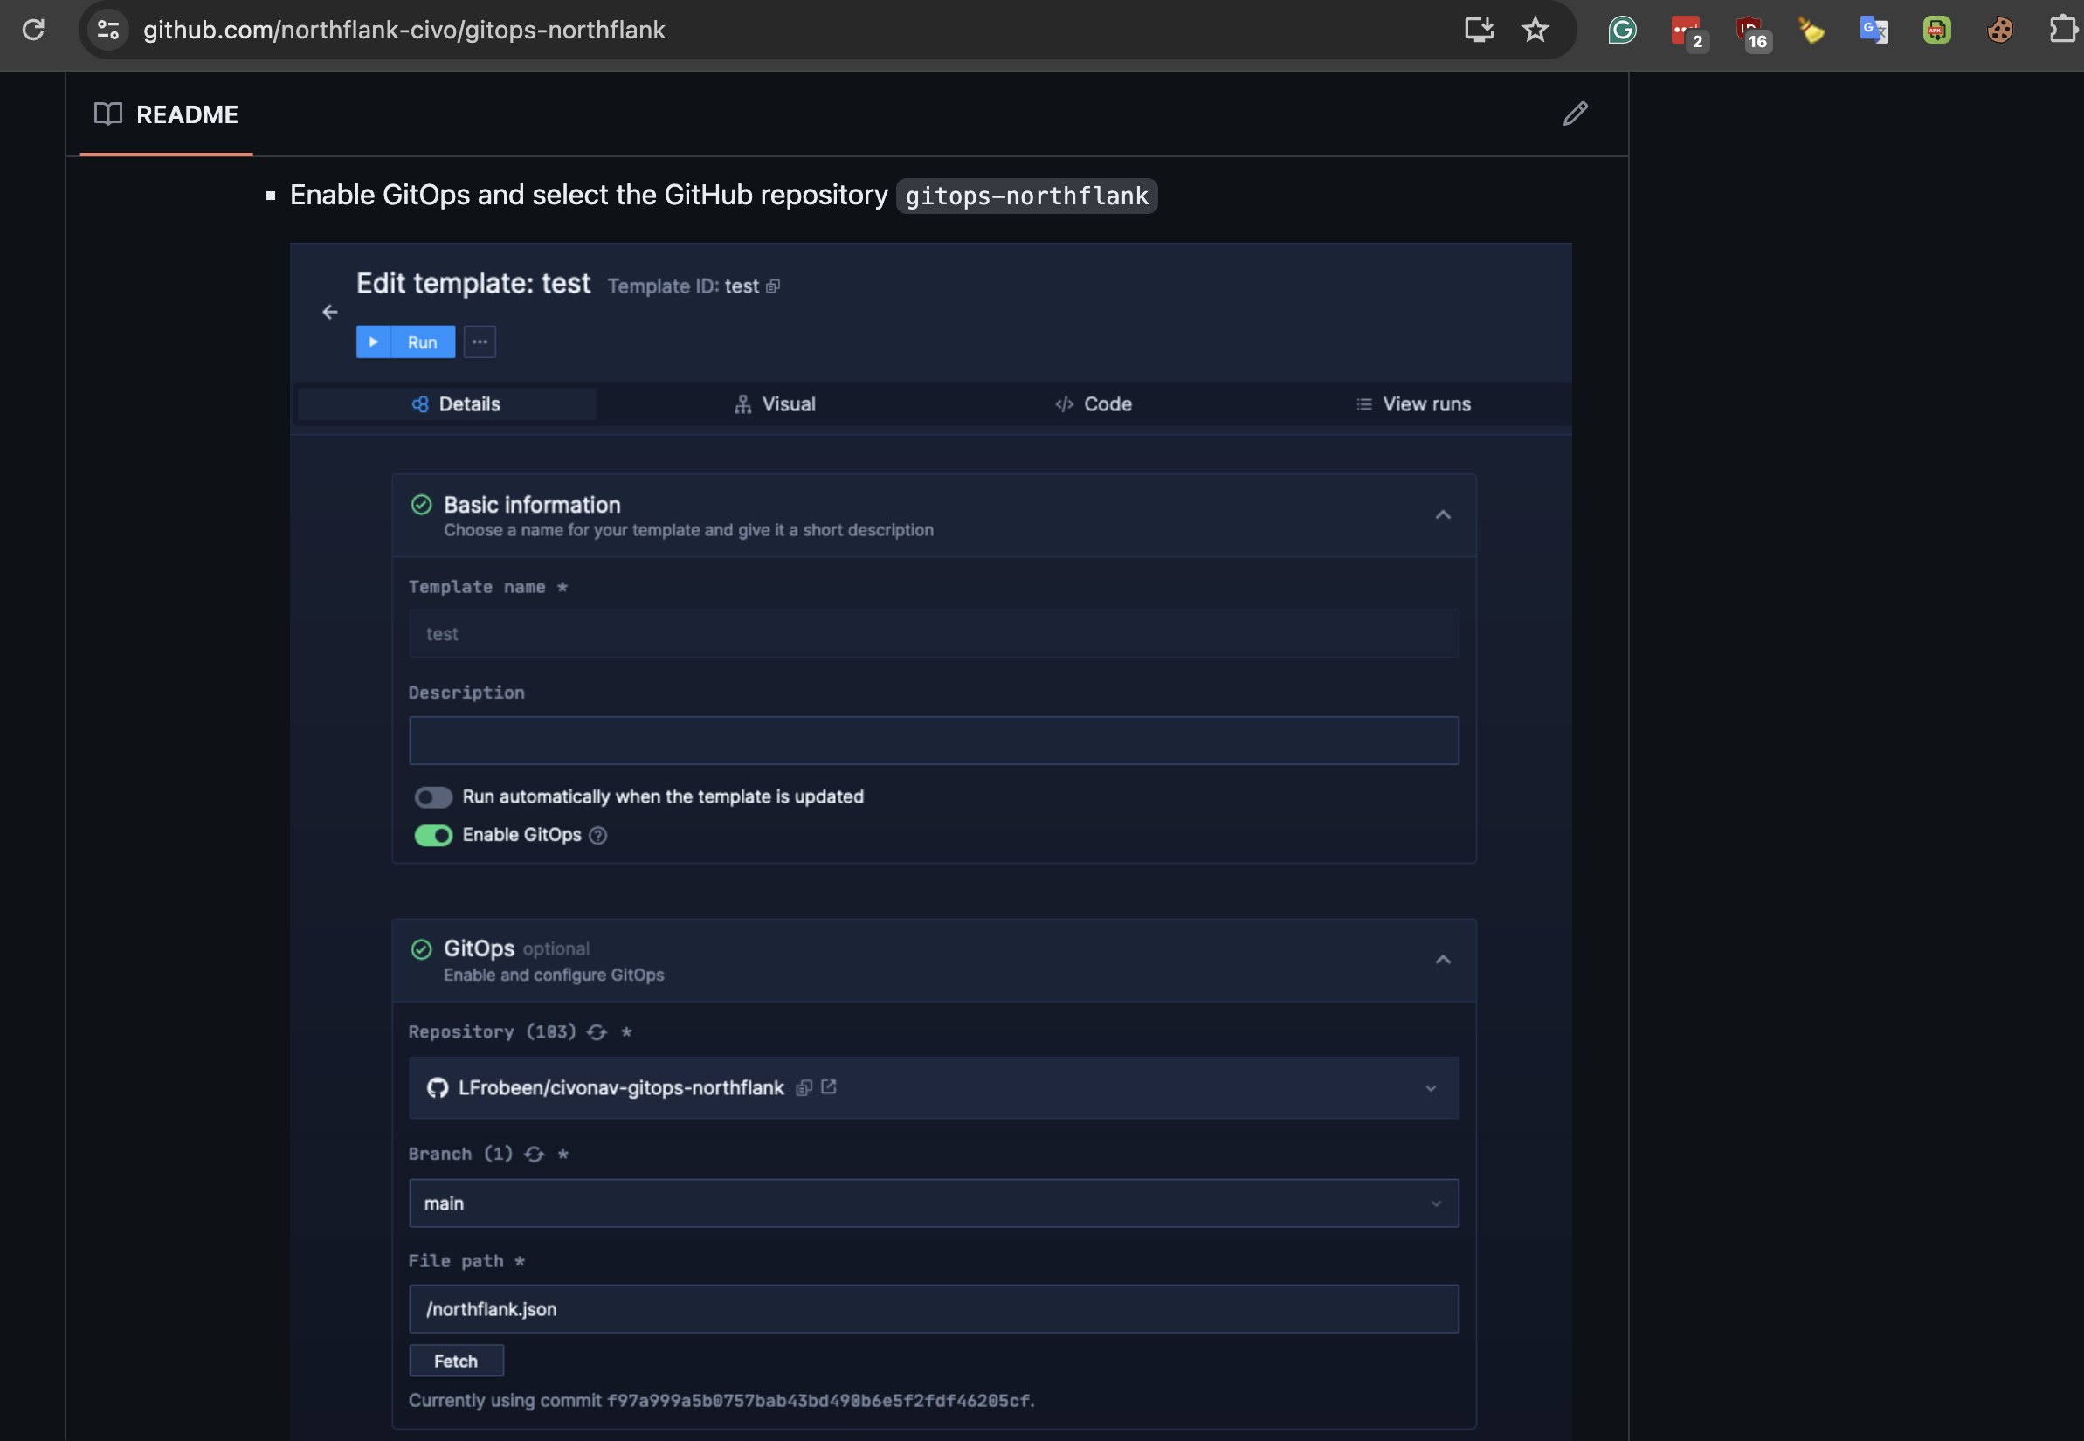The height and width of the screenshot is (1441, 2084).
Task: Select the GitHub URL in address bar
Action: [404, 30]
